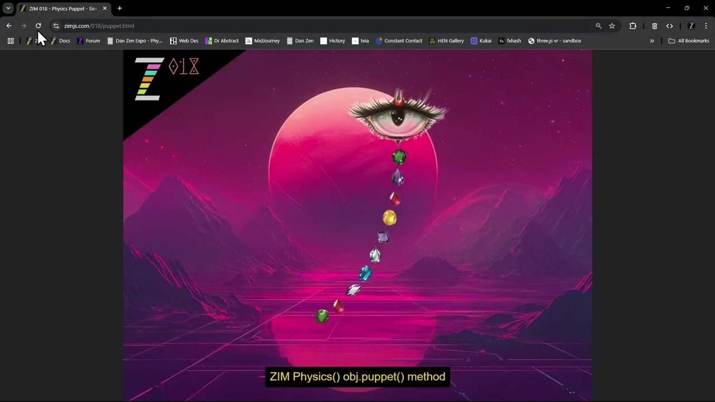Open the Dr Abstract bookmark
715x402 pixels.
tap(222, 41)
